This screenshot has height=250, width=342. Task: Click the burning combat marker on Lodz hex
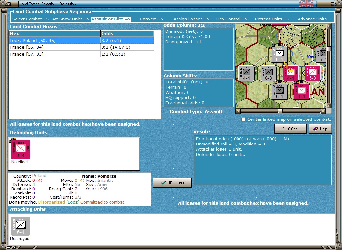point(290,70)
